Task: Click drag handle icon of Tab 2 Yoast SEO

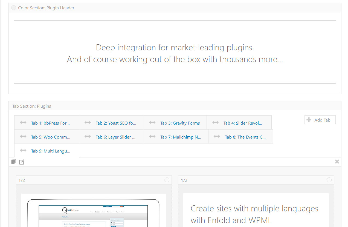Action: coord(88,123)
